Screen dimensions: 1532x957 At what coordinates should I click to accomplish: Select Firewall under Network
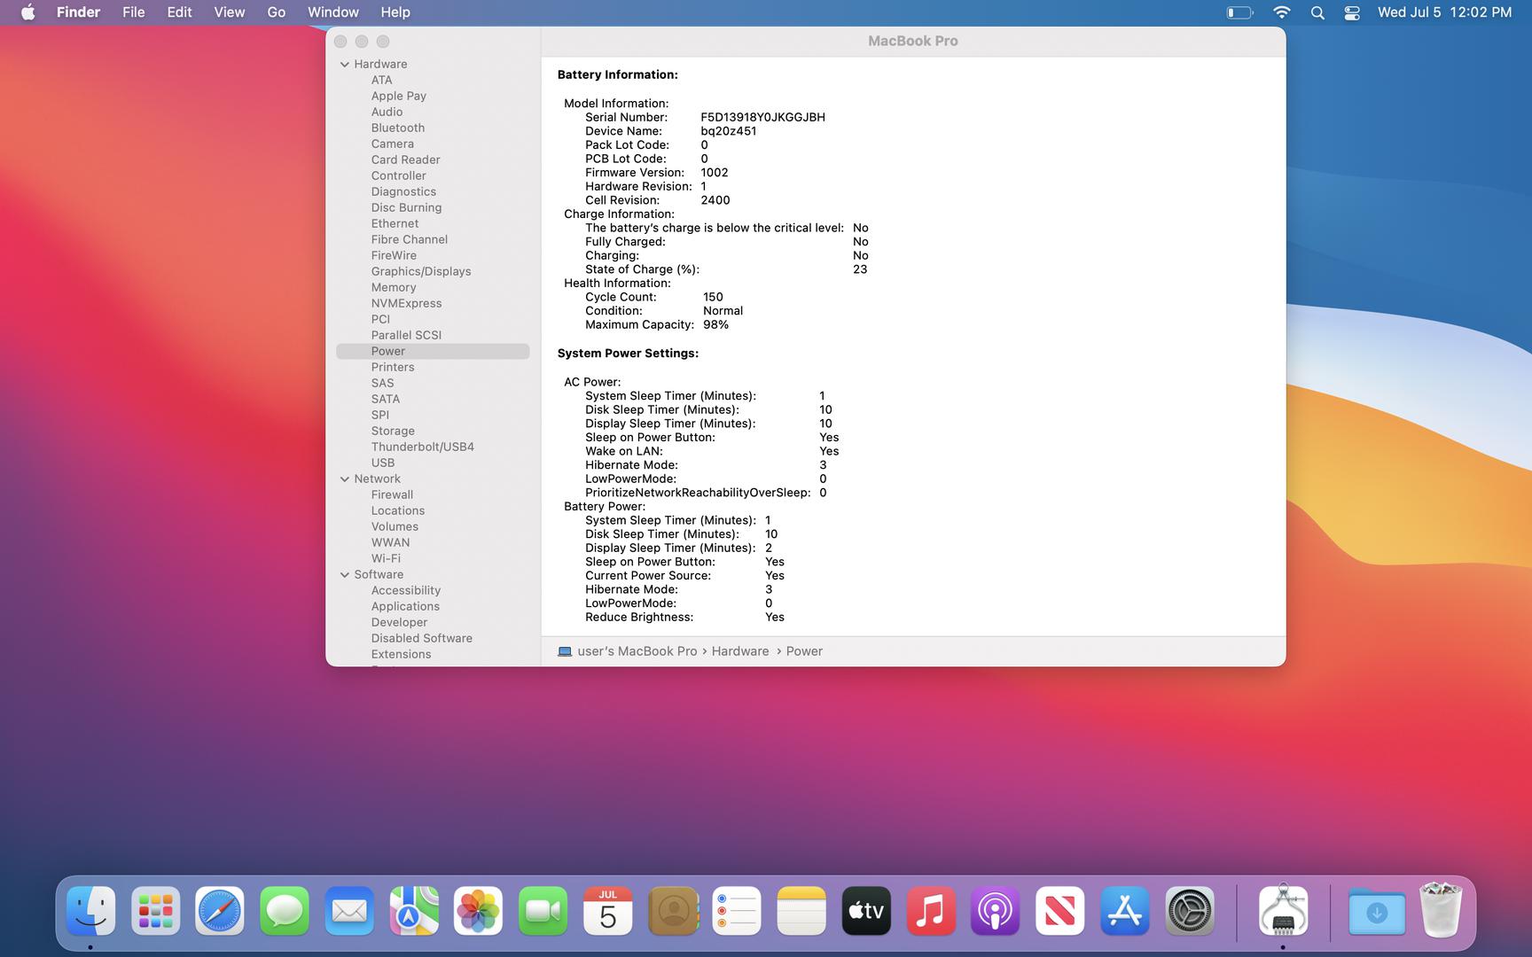(392, 494)
